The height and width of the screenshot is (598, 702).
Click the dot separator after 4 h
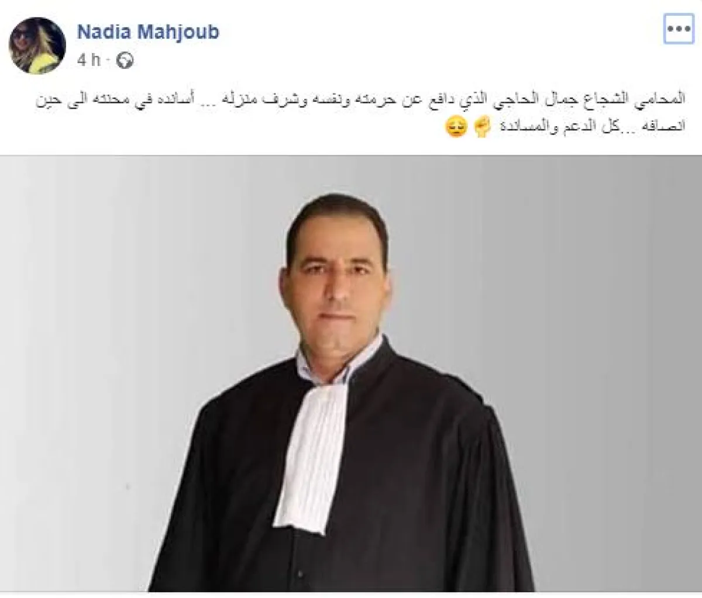click(109, 61)
